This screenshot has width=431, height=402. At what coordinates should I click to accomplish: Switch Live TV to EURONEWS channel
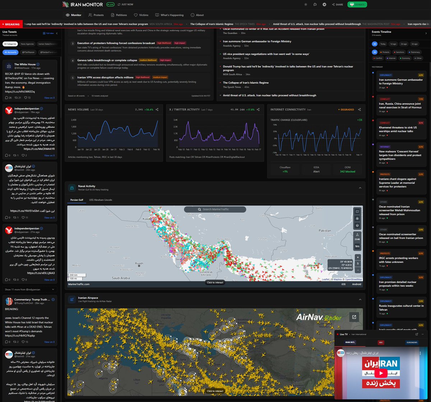(x=412, y=343)
